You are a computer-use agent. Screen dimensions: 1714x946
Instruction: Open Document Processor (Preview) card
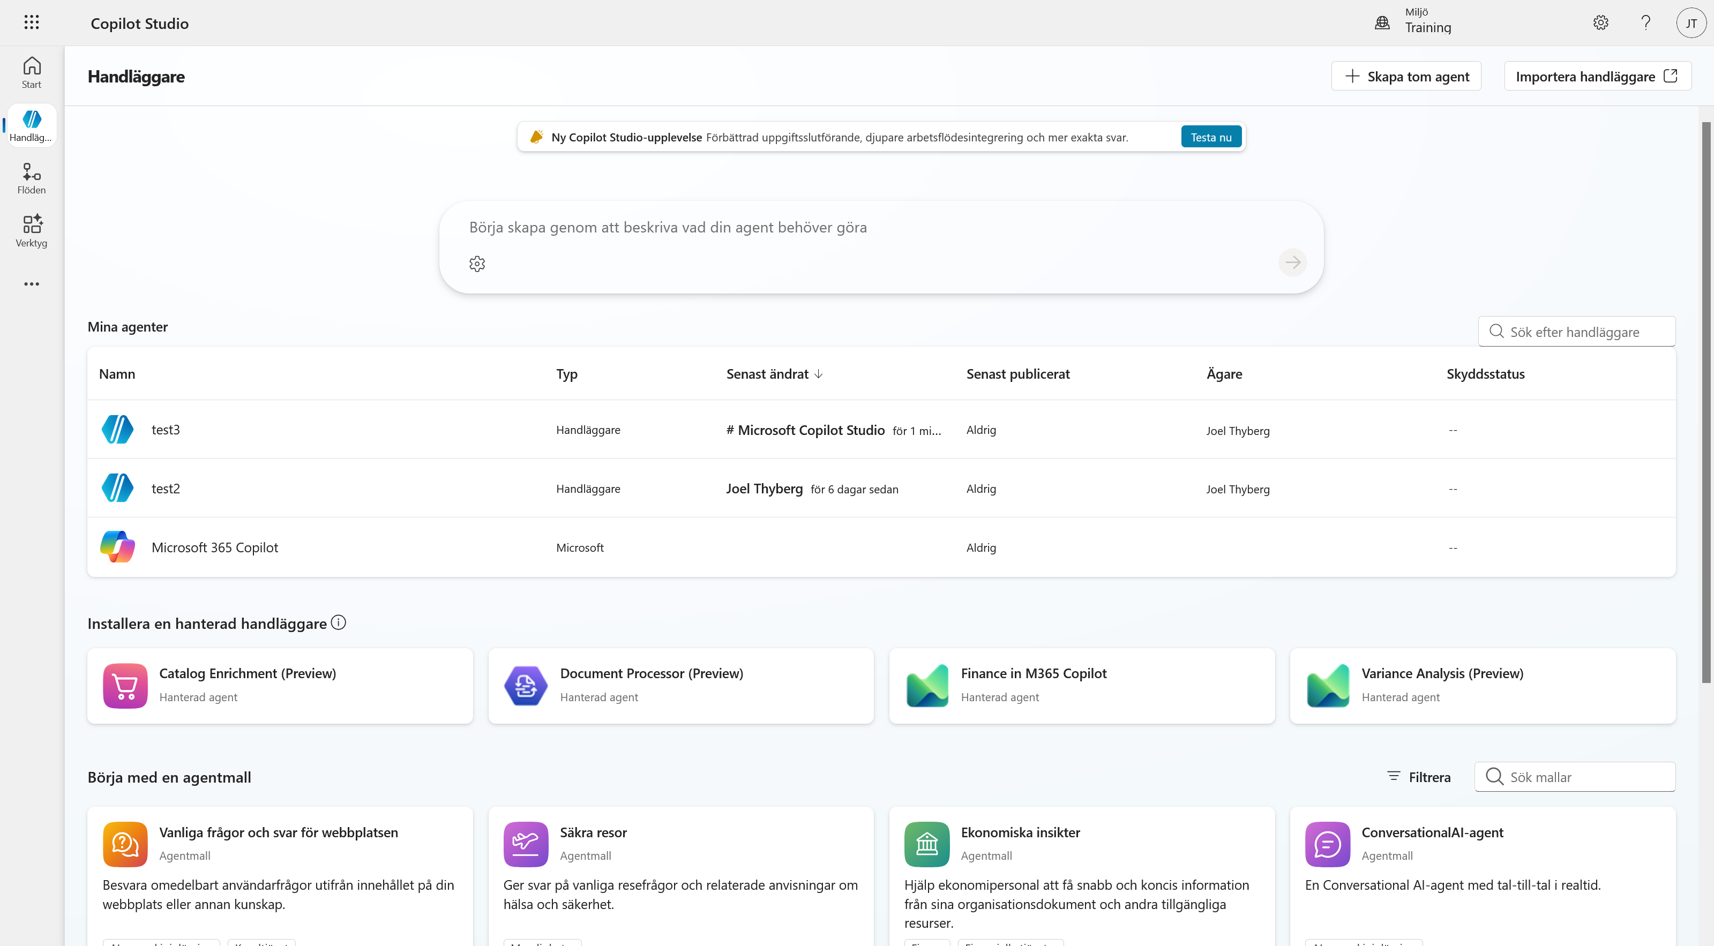click(x=680, y=685)
